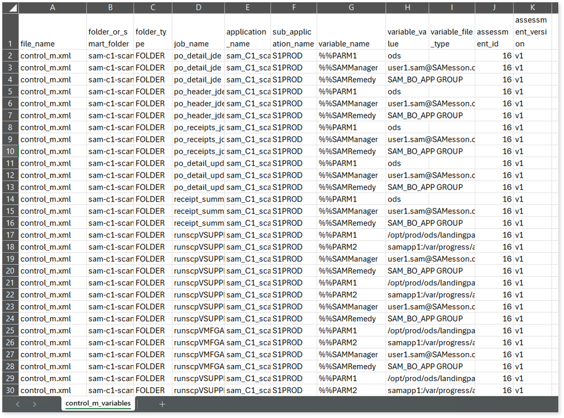This screenshot has height=418, width=564.
Task: Select column H header
Action: tap(407, 7)
